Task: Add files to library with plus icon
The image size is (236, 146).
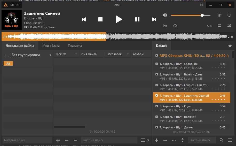Action: [x=58, y=140]
